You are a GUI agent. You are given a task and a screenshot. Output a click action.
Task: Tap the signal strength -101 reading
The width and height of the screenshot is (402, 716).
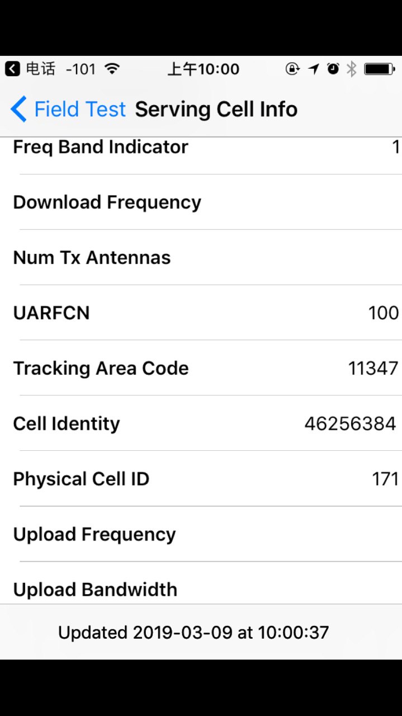(x=81, y=69)
